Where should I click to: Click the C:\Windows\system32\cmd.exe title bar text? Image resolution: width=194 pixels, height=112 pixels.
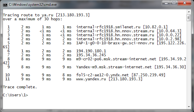click(33, 5)
